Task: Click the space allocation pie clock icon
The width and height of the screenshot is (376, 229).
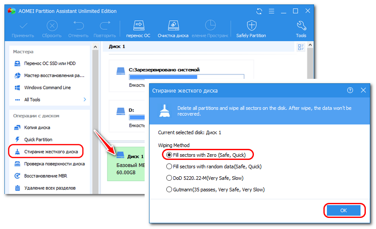Action: 210,25
